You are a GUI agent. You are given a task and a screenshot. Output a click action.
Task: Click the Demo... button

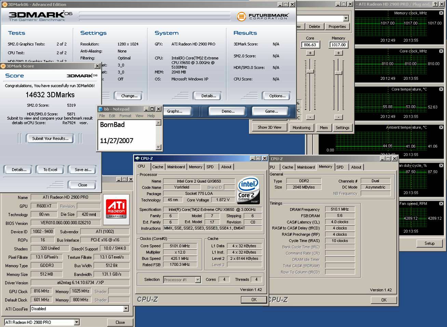228,112
